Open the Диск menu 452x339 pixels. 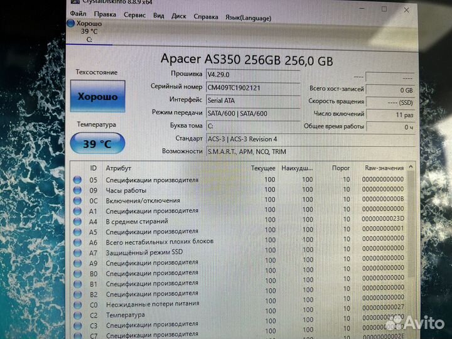tap(179, 16)
